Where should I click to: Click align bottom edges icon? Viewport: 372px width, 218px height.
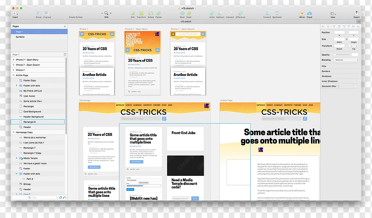[358, 26]
